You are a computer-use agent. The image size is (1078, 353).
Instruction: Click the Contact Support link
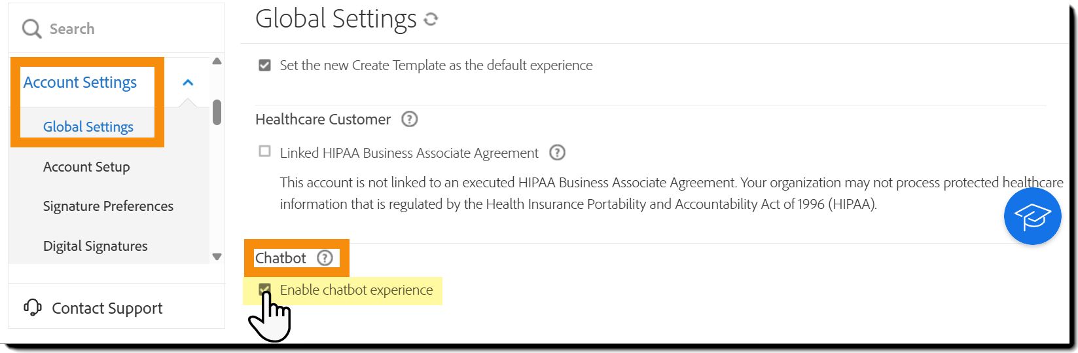107,308
